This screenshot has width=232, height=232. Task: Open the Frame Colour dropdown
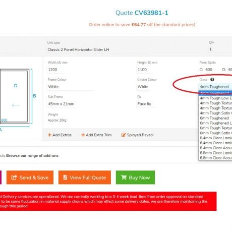tap(71, 87)
